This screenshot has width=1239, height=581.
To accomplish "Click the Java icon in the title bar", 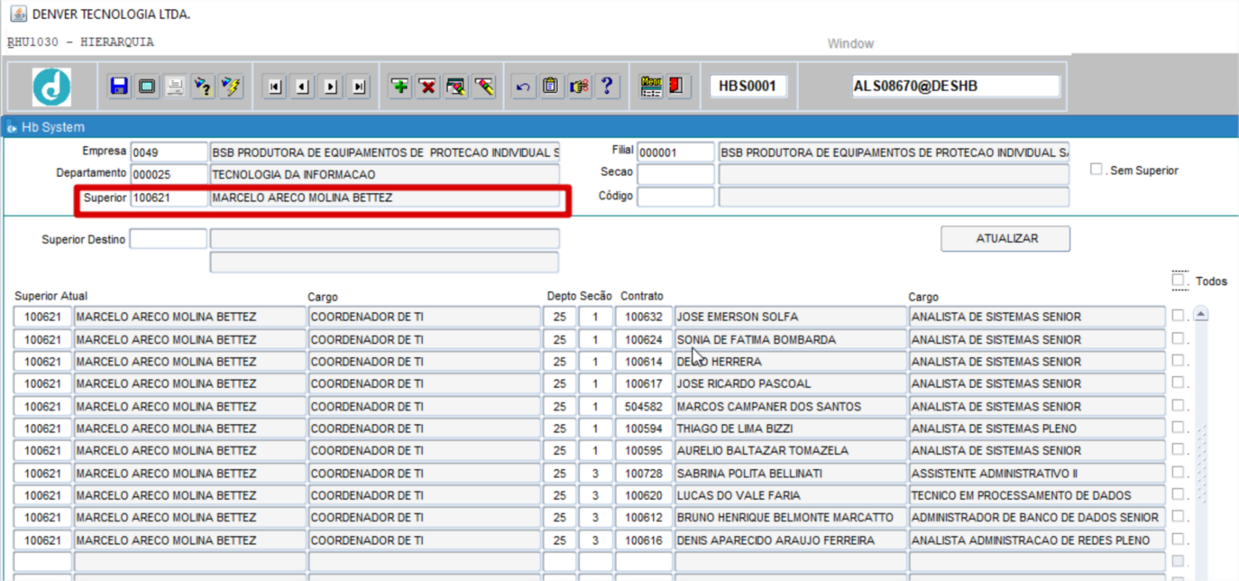I will pyautogui.click(x=18, y=14).
